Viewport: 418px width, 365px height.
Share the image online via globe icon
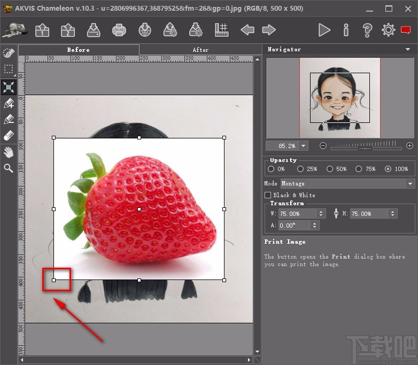coord(145,30)
